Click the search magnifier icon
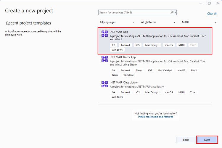Screen dimensions: 222x148 click(x=172, y=12)
